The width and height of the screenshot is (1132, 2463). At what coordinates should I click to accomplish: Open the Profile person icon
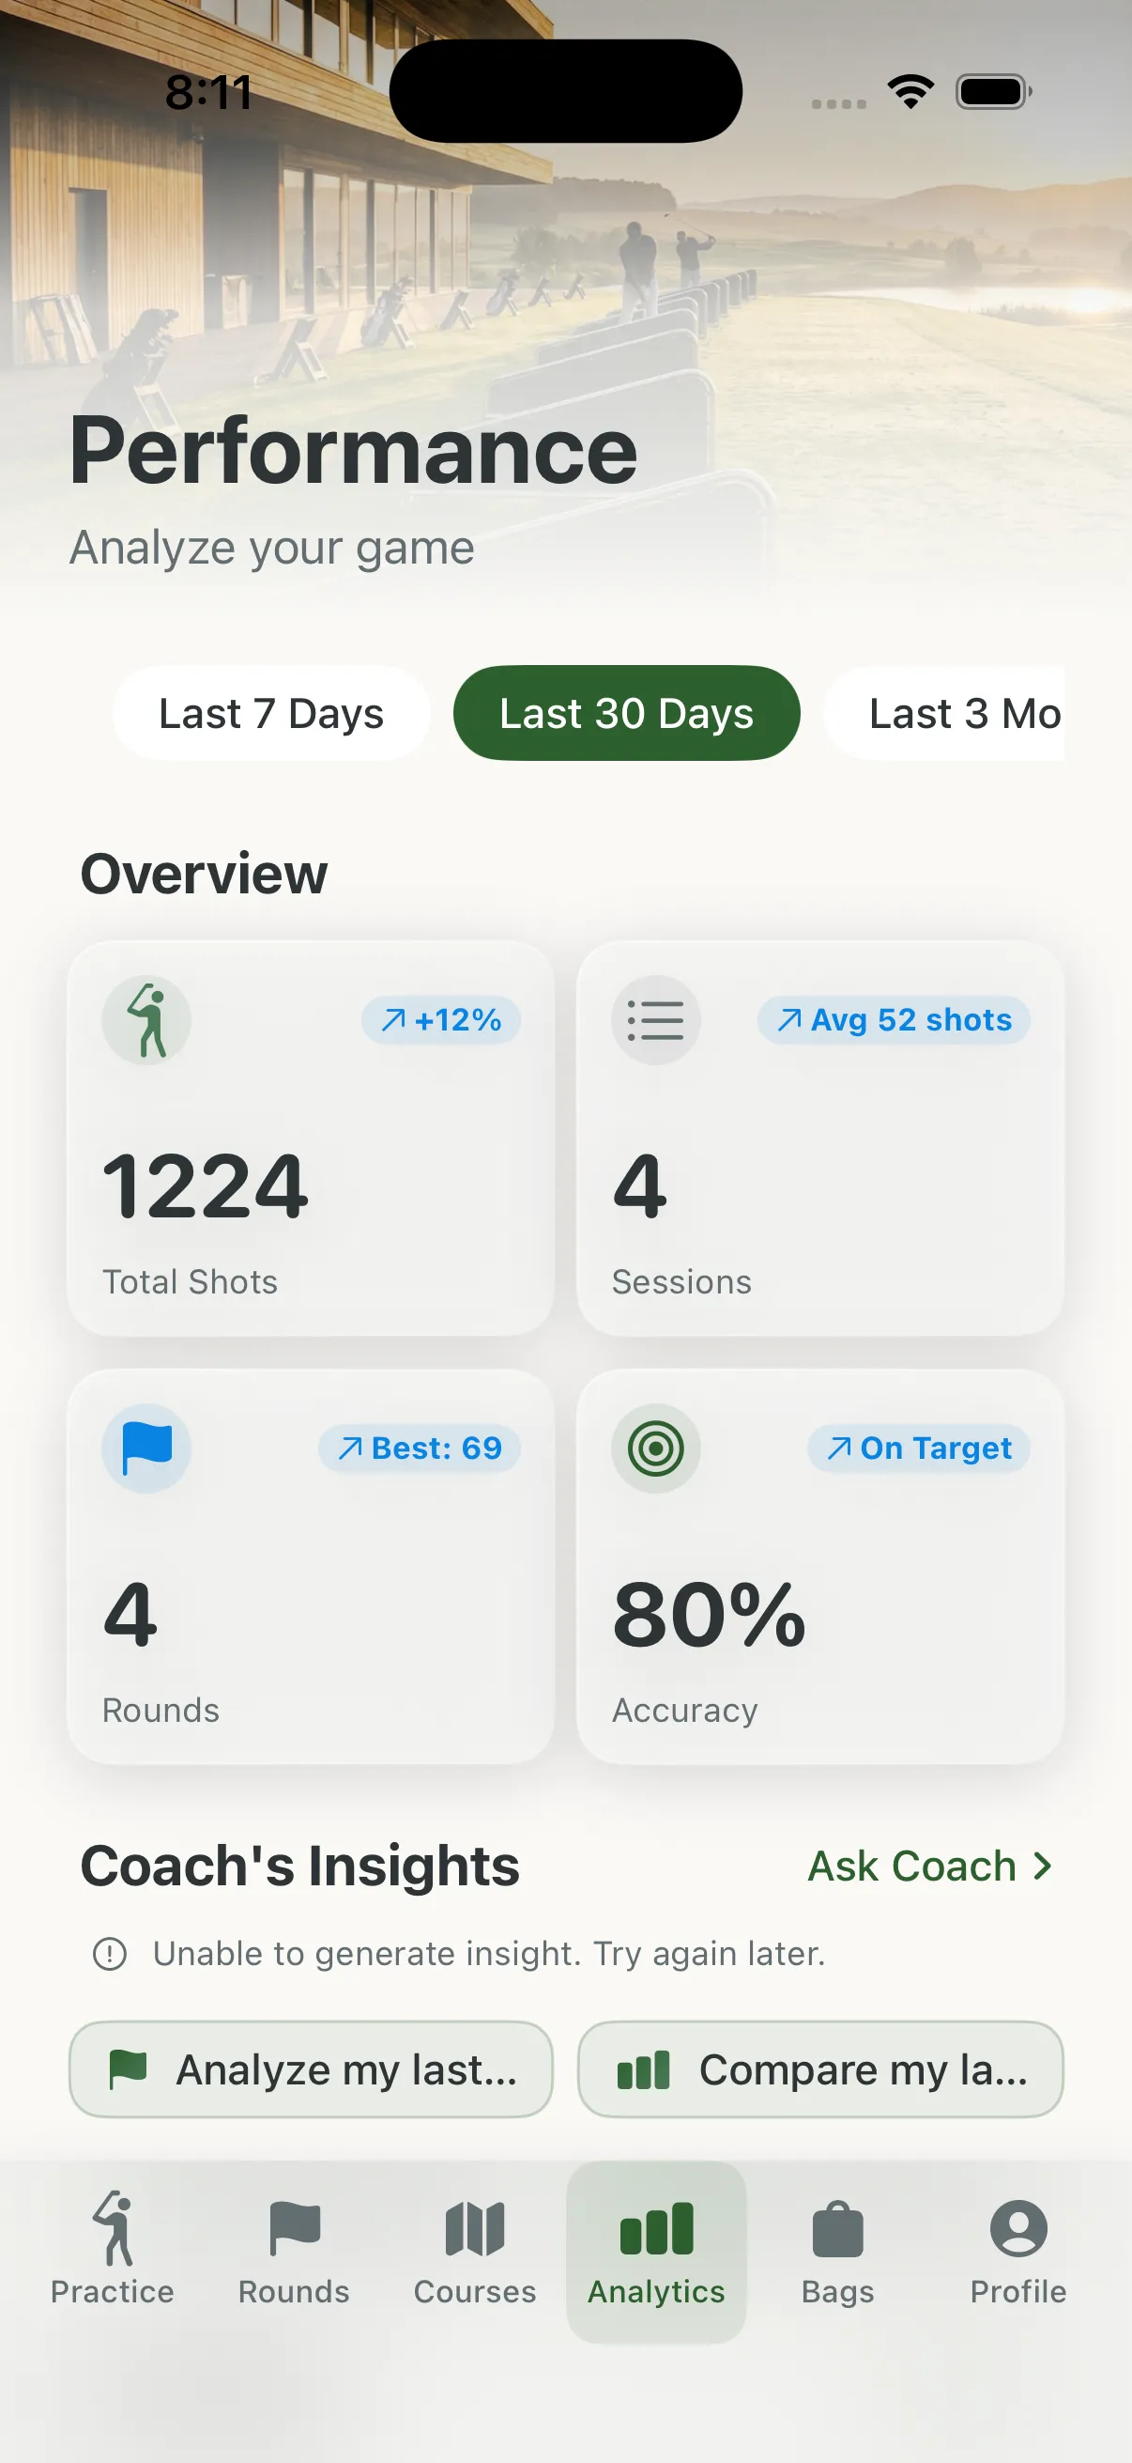(1018, 2228)
